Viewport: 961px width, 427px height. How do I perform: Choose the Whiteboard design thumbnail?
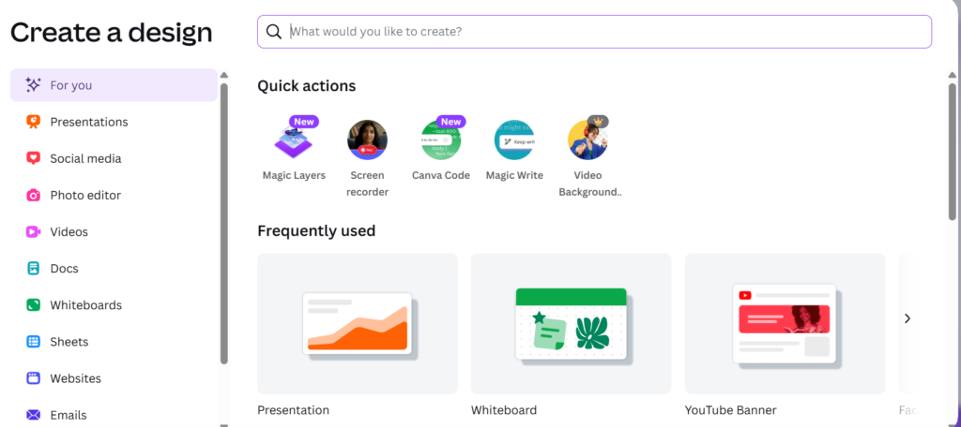point(572,324)
